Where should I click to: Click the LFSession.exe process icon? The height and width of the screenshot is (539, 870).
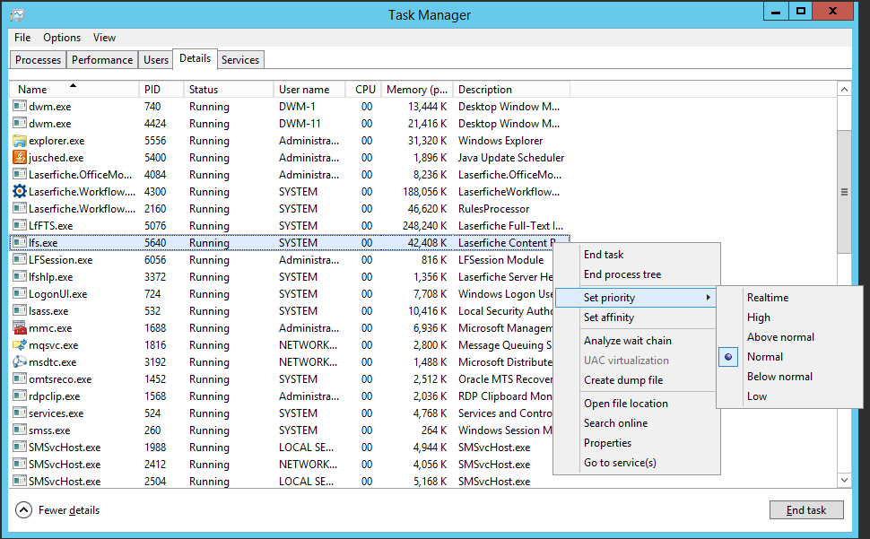pos(20,259)
